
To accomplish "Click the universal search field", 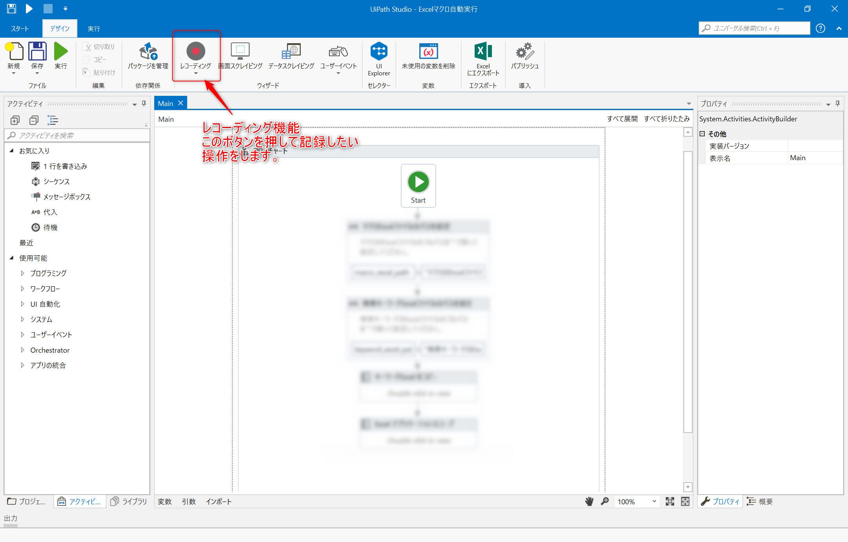I will (754, 28).
